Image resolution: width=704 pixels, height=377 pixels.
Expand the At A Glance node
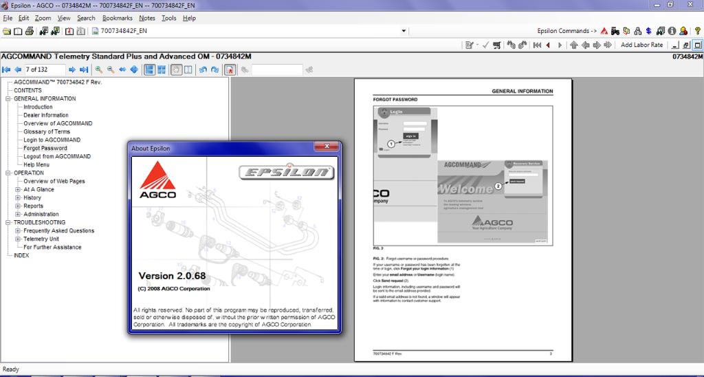18,190
